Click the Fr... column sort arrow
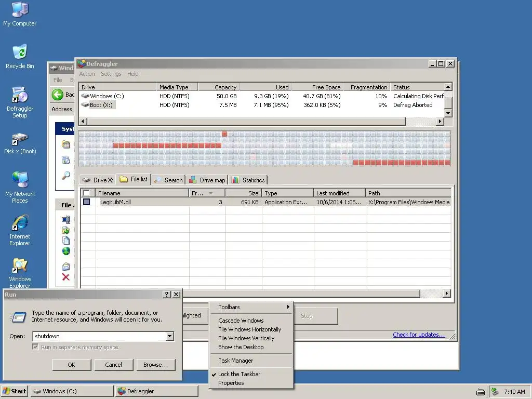The height and width of the screenshot is (399, 532). click(210, 193)
